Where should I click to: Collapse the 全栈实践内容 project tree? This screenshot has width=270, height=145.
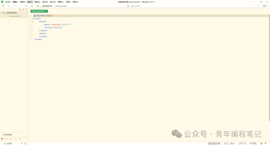(2, 13)
